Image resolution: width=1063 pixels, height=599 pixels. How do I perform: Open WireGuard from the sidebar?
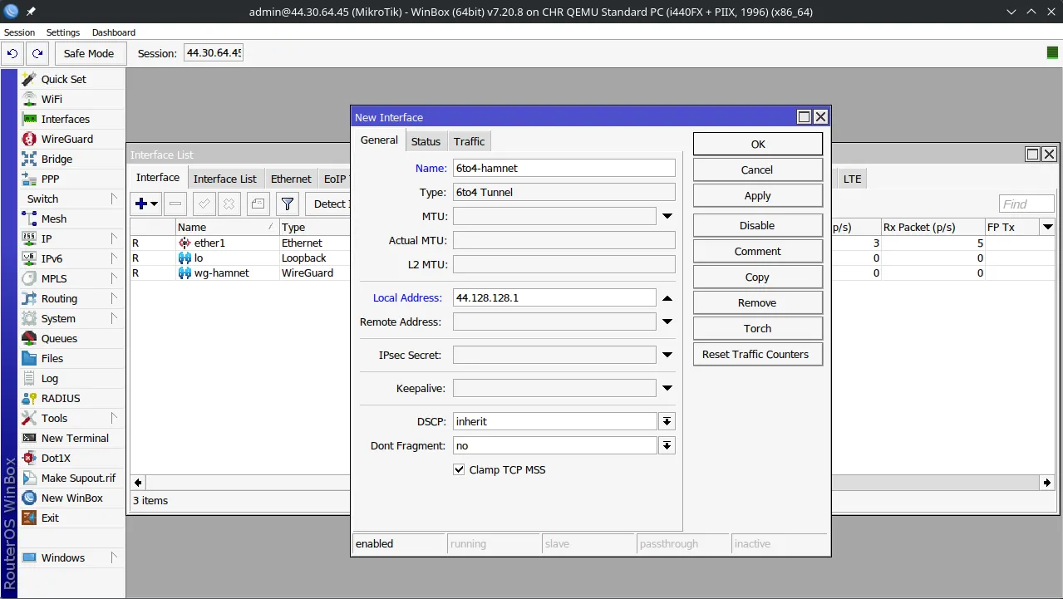66,139
